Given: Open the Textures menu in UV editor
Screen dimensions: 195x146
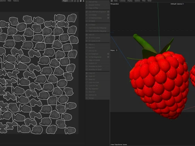Looking at the screenshot, I should [x=16, y=1].
